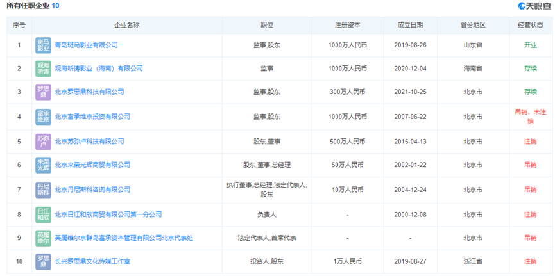Image resolution: width=555 pixels, height=276 pixels.
Task: Open 北京罗思鼎科技有限公司 company page
Action: (89, 92)
